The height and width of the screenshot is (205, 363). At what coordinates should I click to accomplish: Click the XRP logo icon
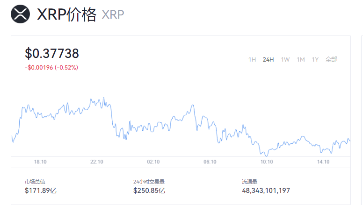(x=21, y=14)
